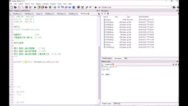
Task: Start debugging the file
Action: click(55, 7)
